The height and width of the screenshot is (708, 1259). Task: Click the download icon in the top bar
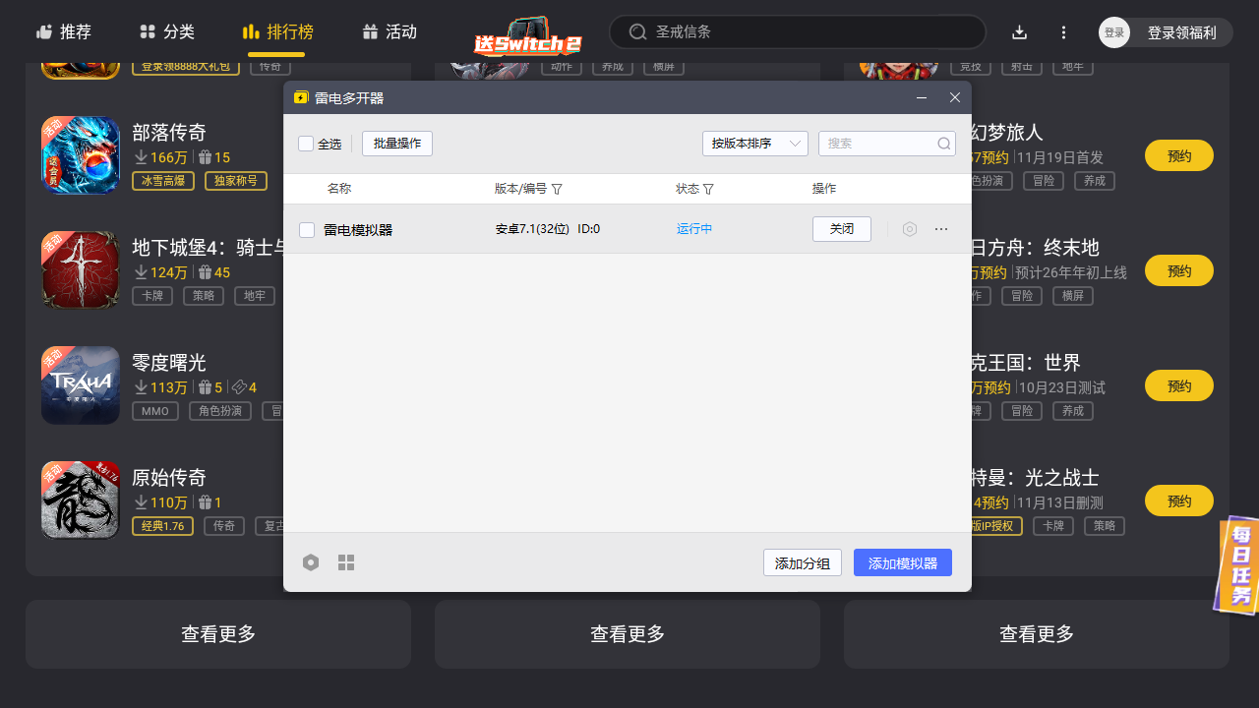[1019, 31]
